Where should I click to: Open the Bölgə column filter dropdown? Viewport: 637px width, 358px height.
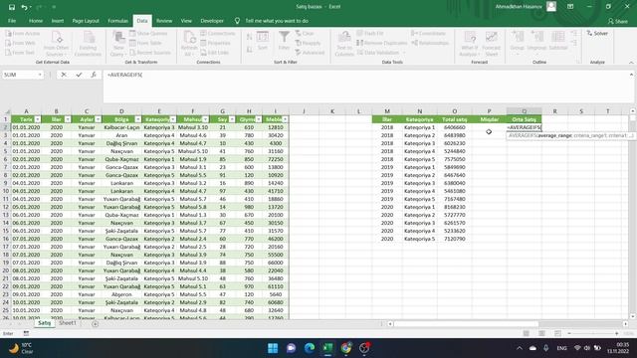[x=137, y=119]
